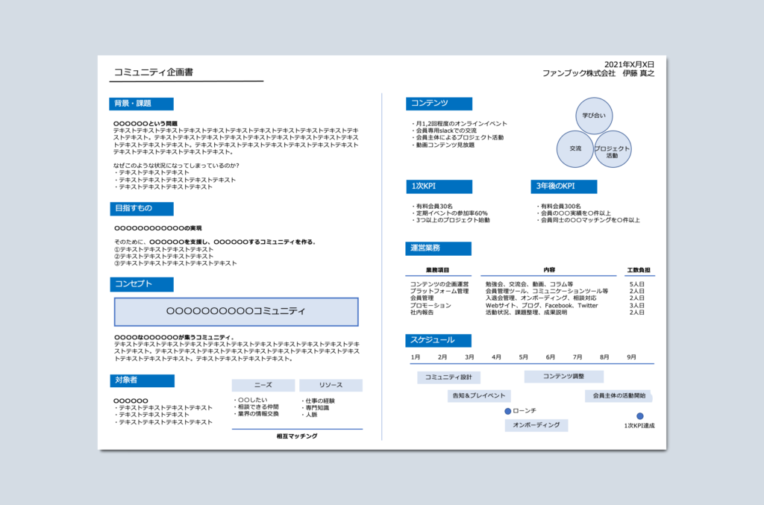Switch to the ニーズ column header
This screenshot has height=505, width=764.
point(264,385)
